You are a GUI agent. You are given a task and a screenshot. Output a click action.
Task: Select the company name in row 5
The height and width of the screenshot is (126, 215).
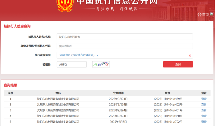pyautogui.click(x=58, y=122)
